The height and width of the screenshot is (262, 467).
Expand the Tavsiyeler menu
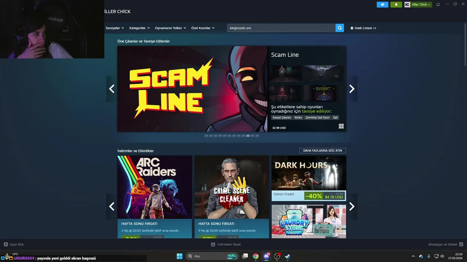(x=115, y=28)
